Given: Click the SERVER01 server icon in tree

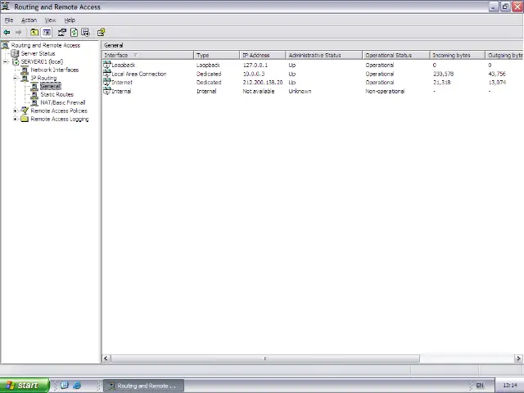Looking at the screenshot, I should [16, 61].
